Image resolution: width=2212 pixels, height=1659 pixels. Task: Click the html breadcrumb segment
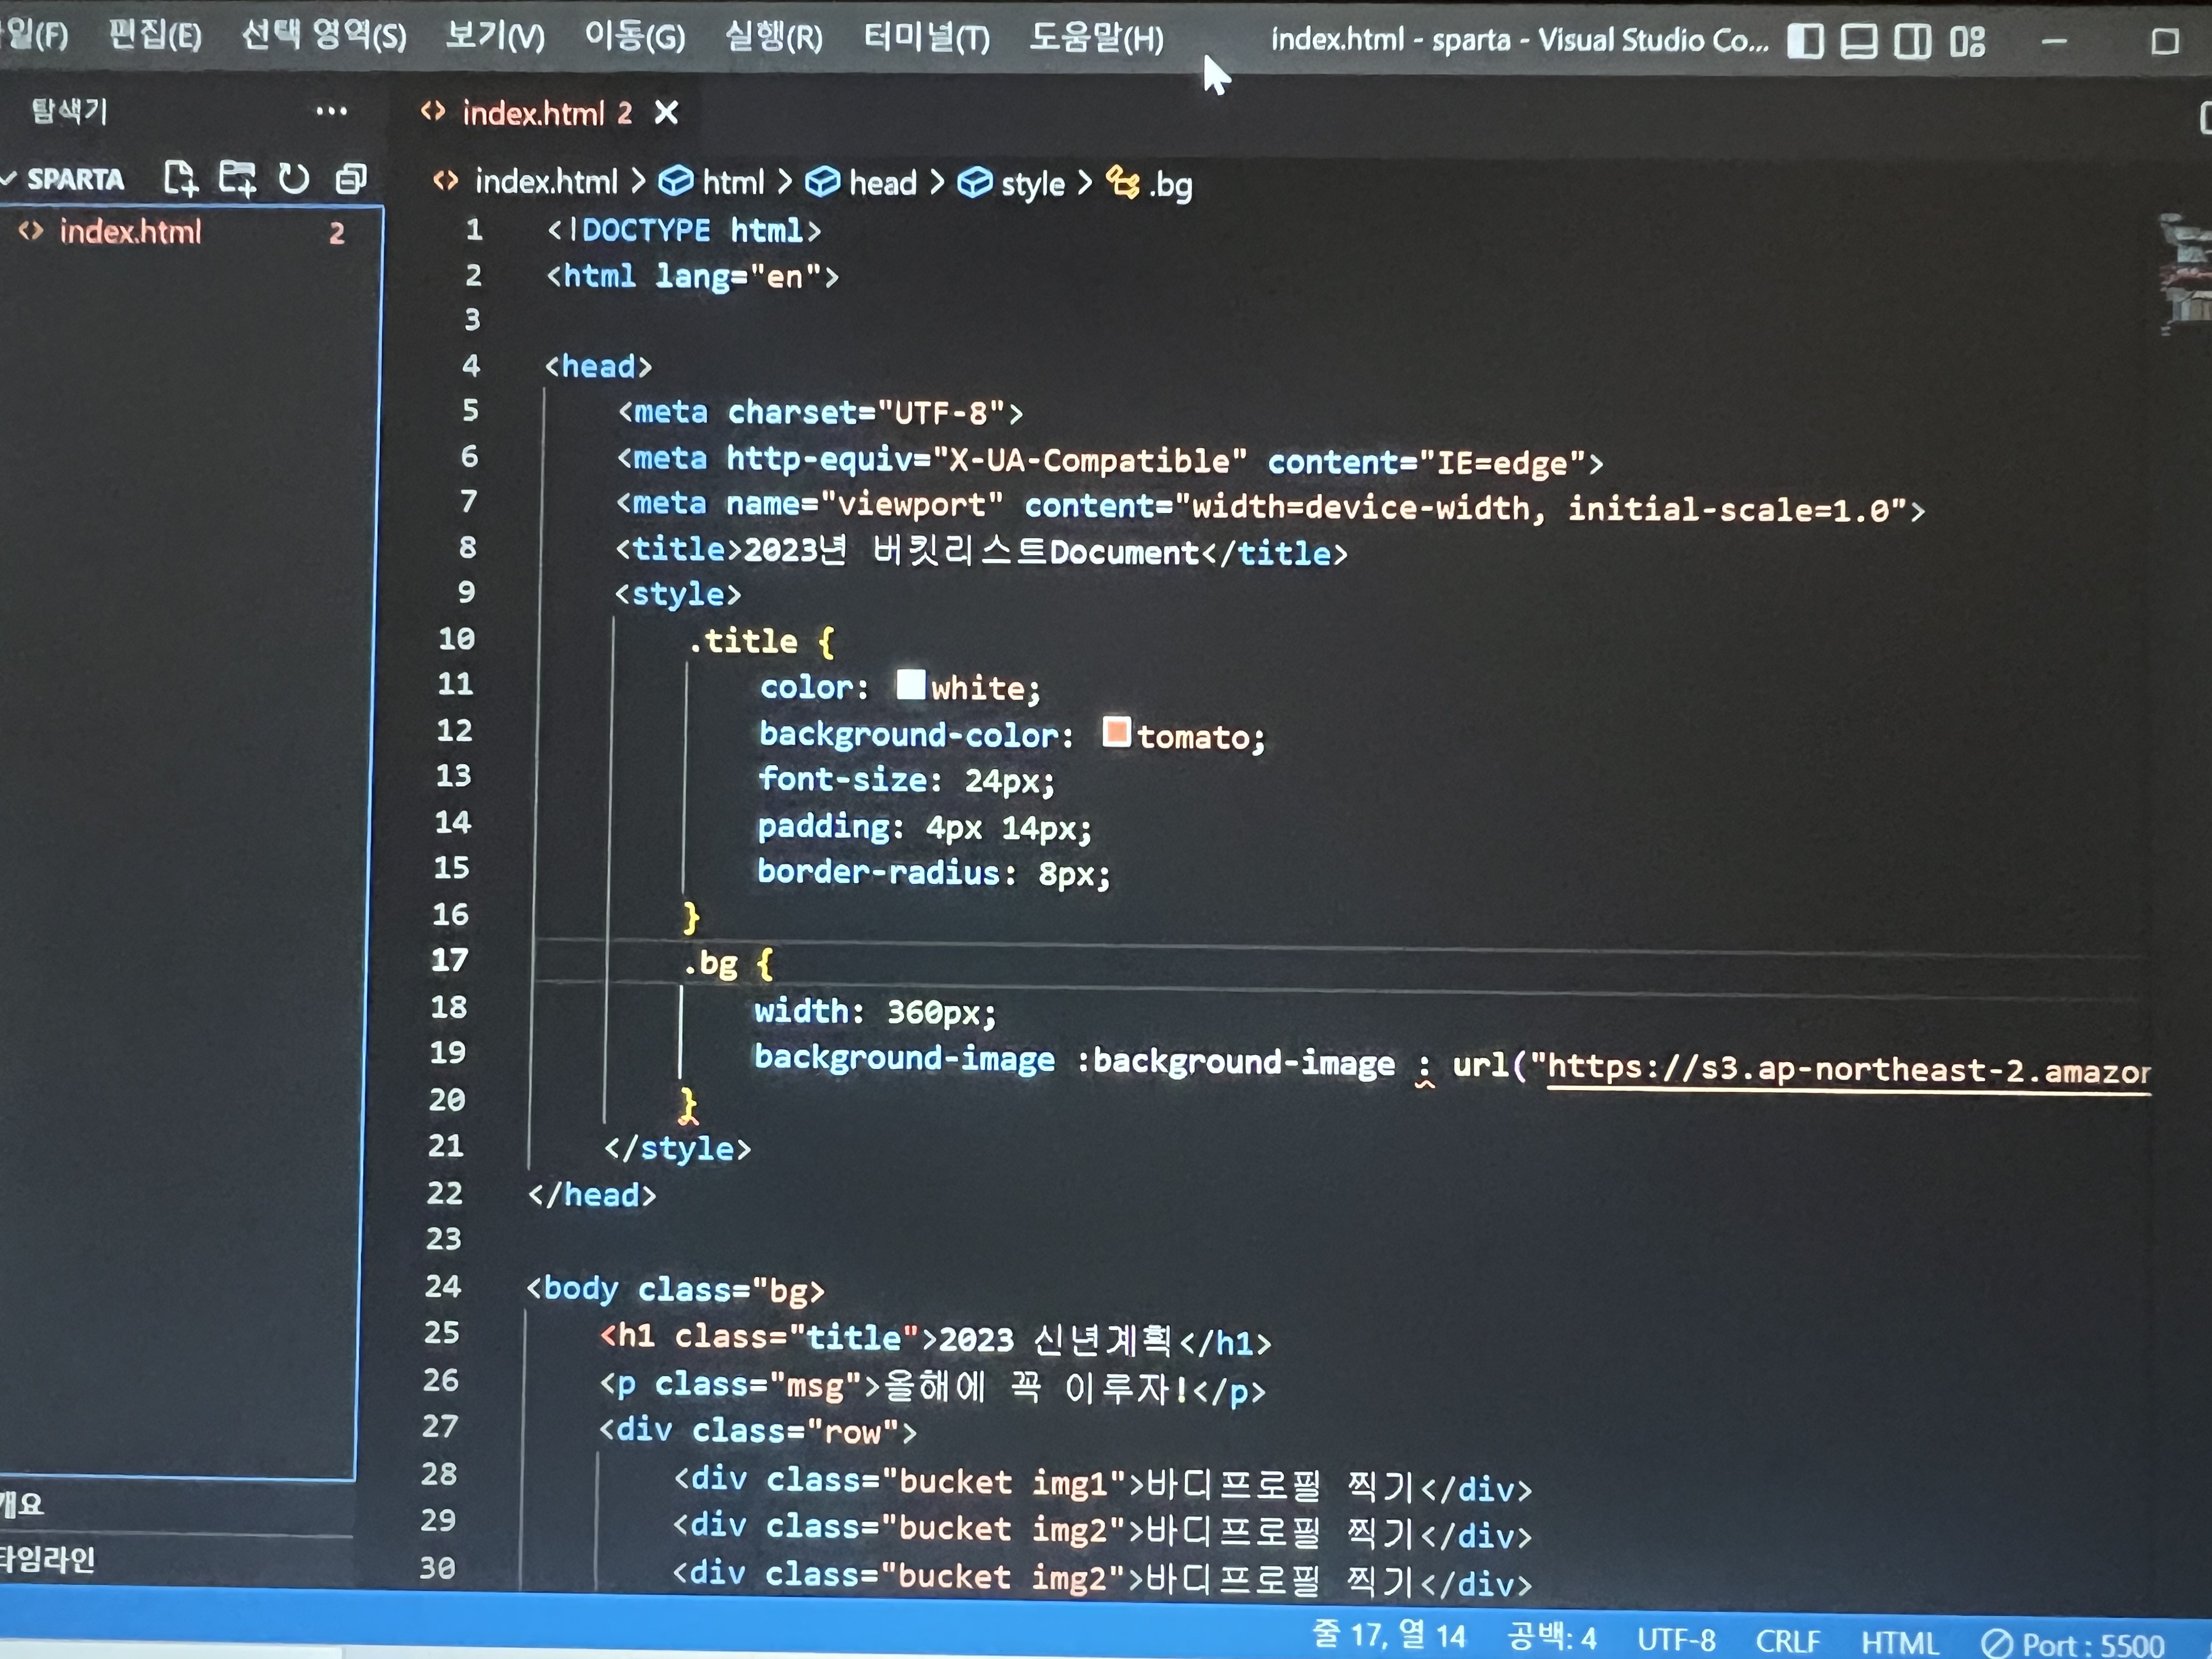(x=733, y=183)
